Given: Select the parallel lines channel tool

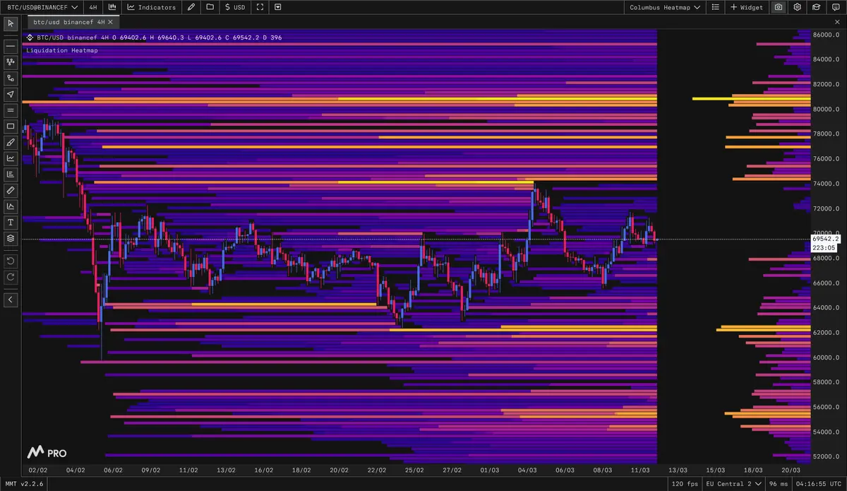Looking at the screenshot, I should 11,110.
